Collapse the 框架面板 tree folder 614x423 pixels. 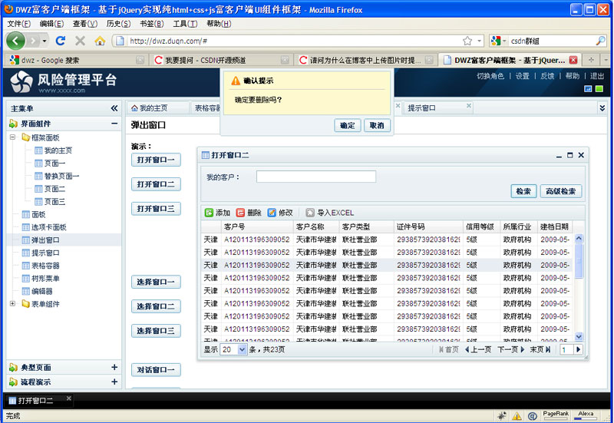12,137
